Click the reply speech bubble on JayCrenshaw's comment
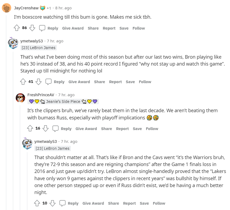 coord(42,28)
